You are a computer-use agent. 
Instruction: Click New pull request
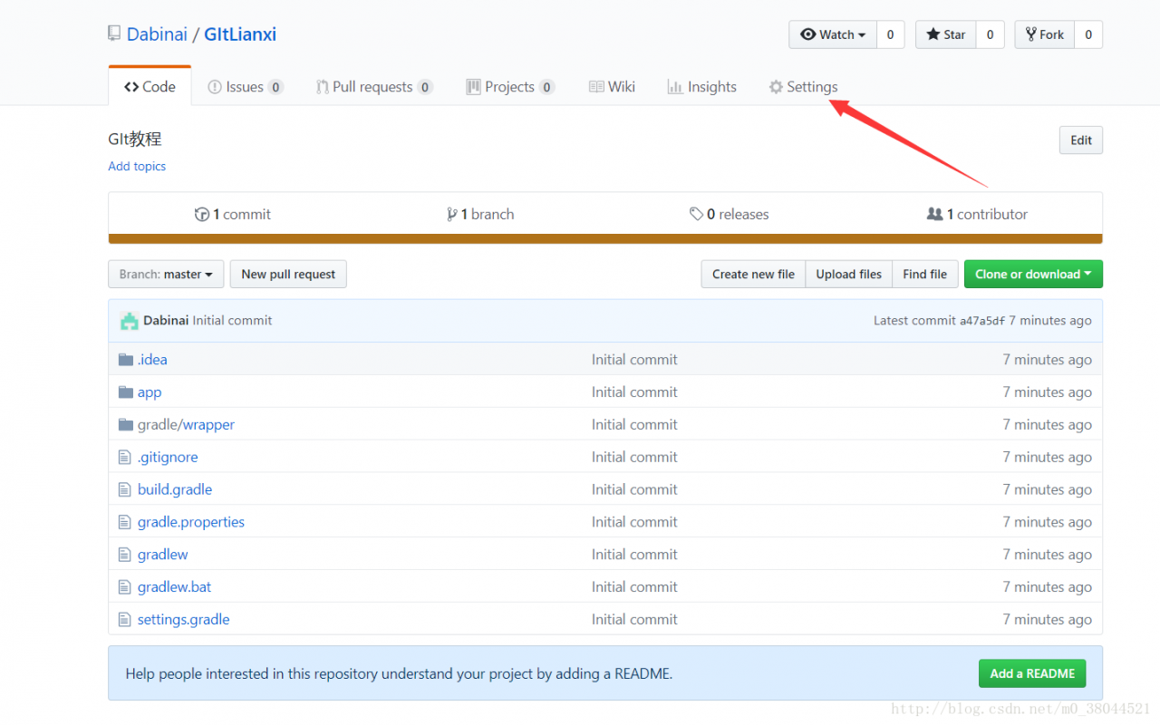click(x=288, y=275)
